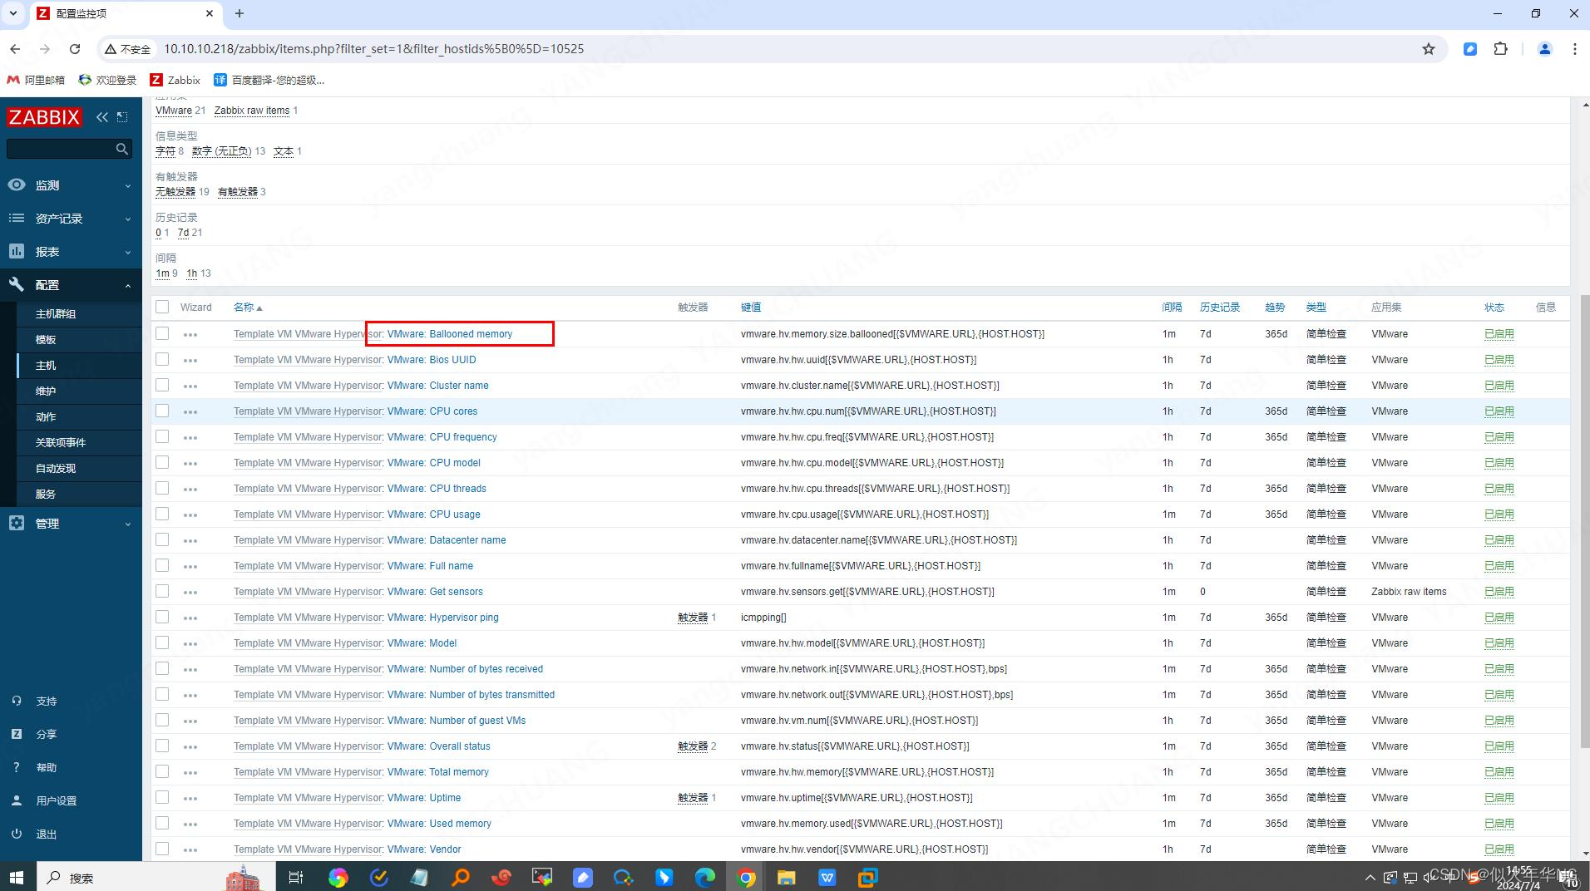Open Chrome from the taskbar
Screen dimensions: 1590x891
pyautogui.click(x=746, y=878)
